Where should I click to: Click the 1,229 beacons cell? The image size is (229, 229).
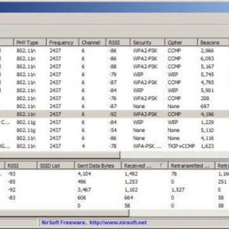[x=207, y=122]
